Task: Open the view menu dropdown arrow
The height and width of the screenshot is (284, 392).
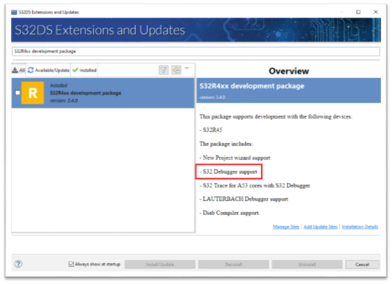Action: coord(187,68)
